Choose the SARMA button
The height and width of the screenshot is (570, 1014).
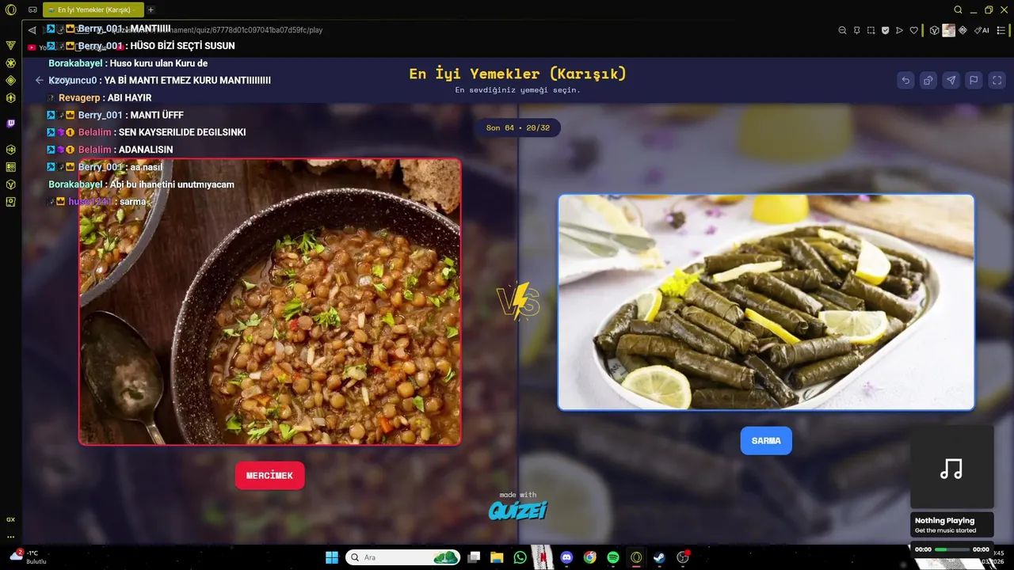click(x=766, y=441)
